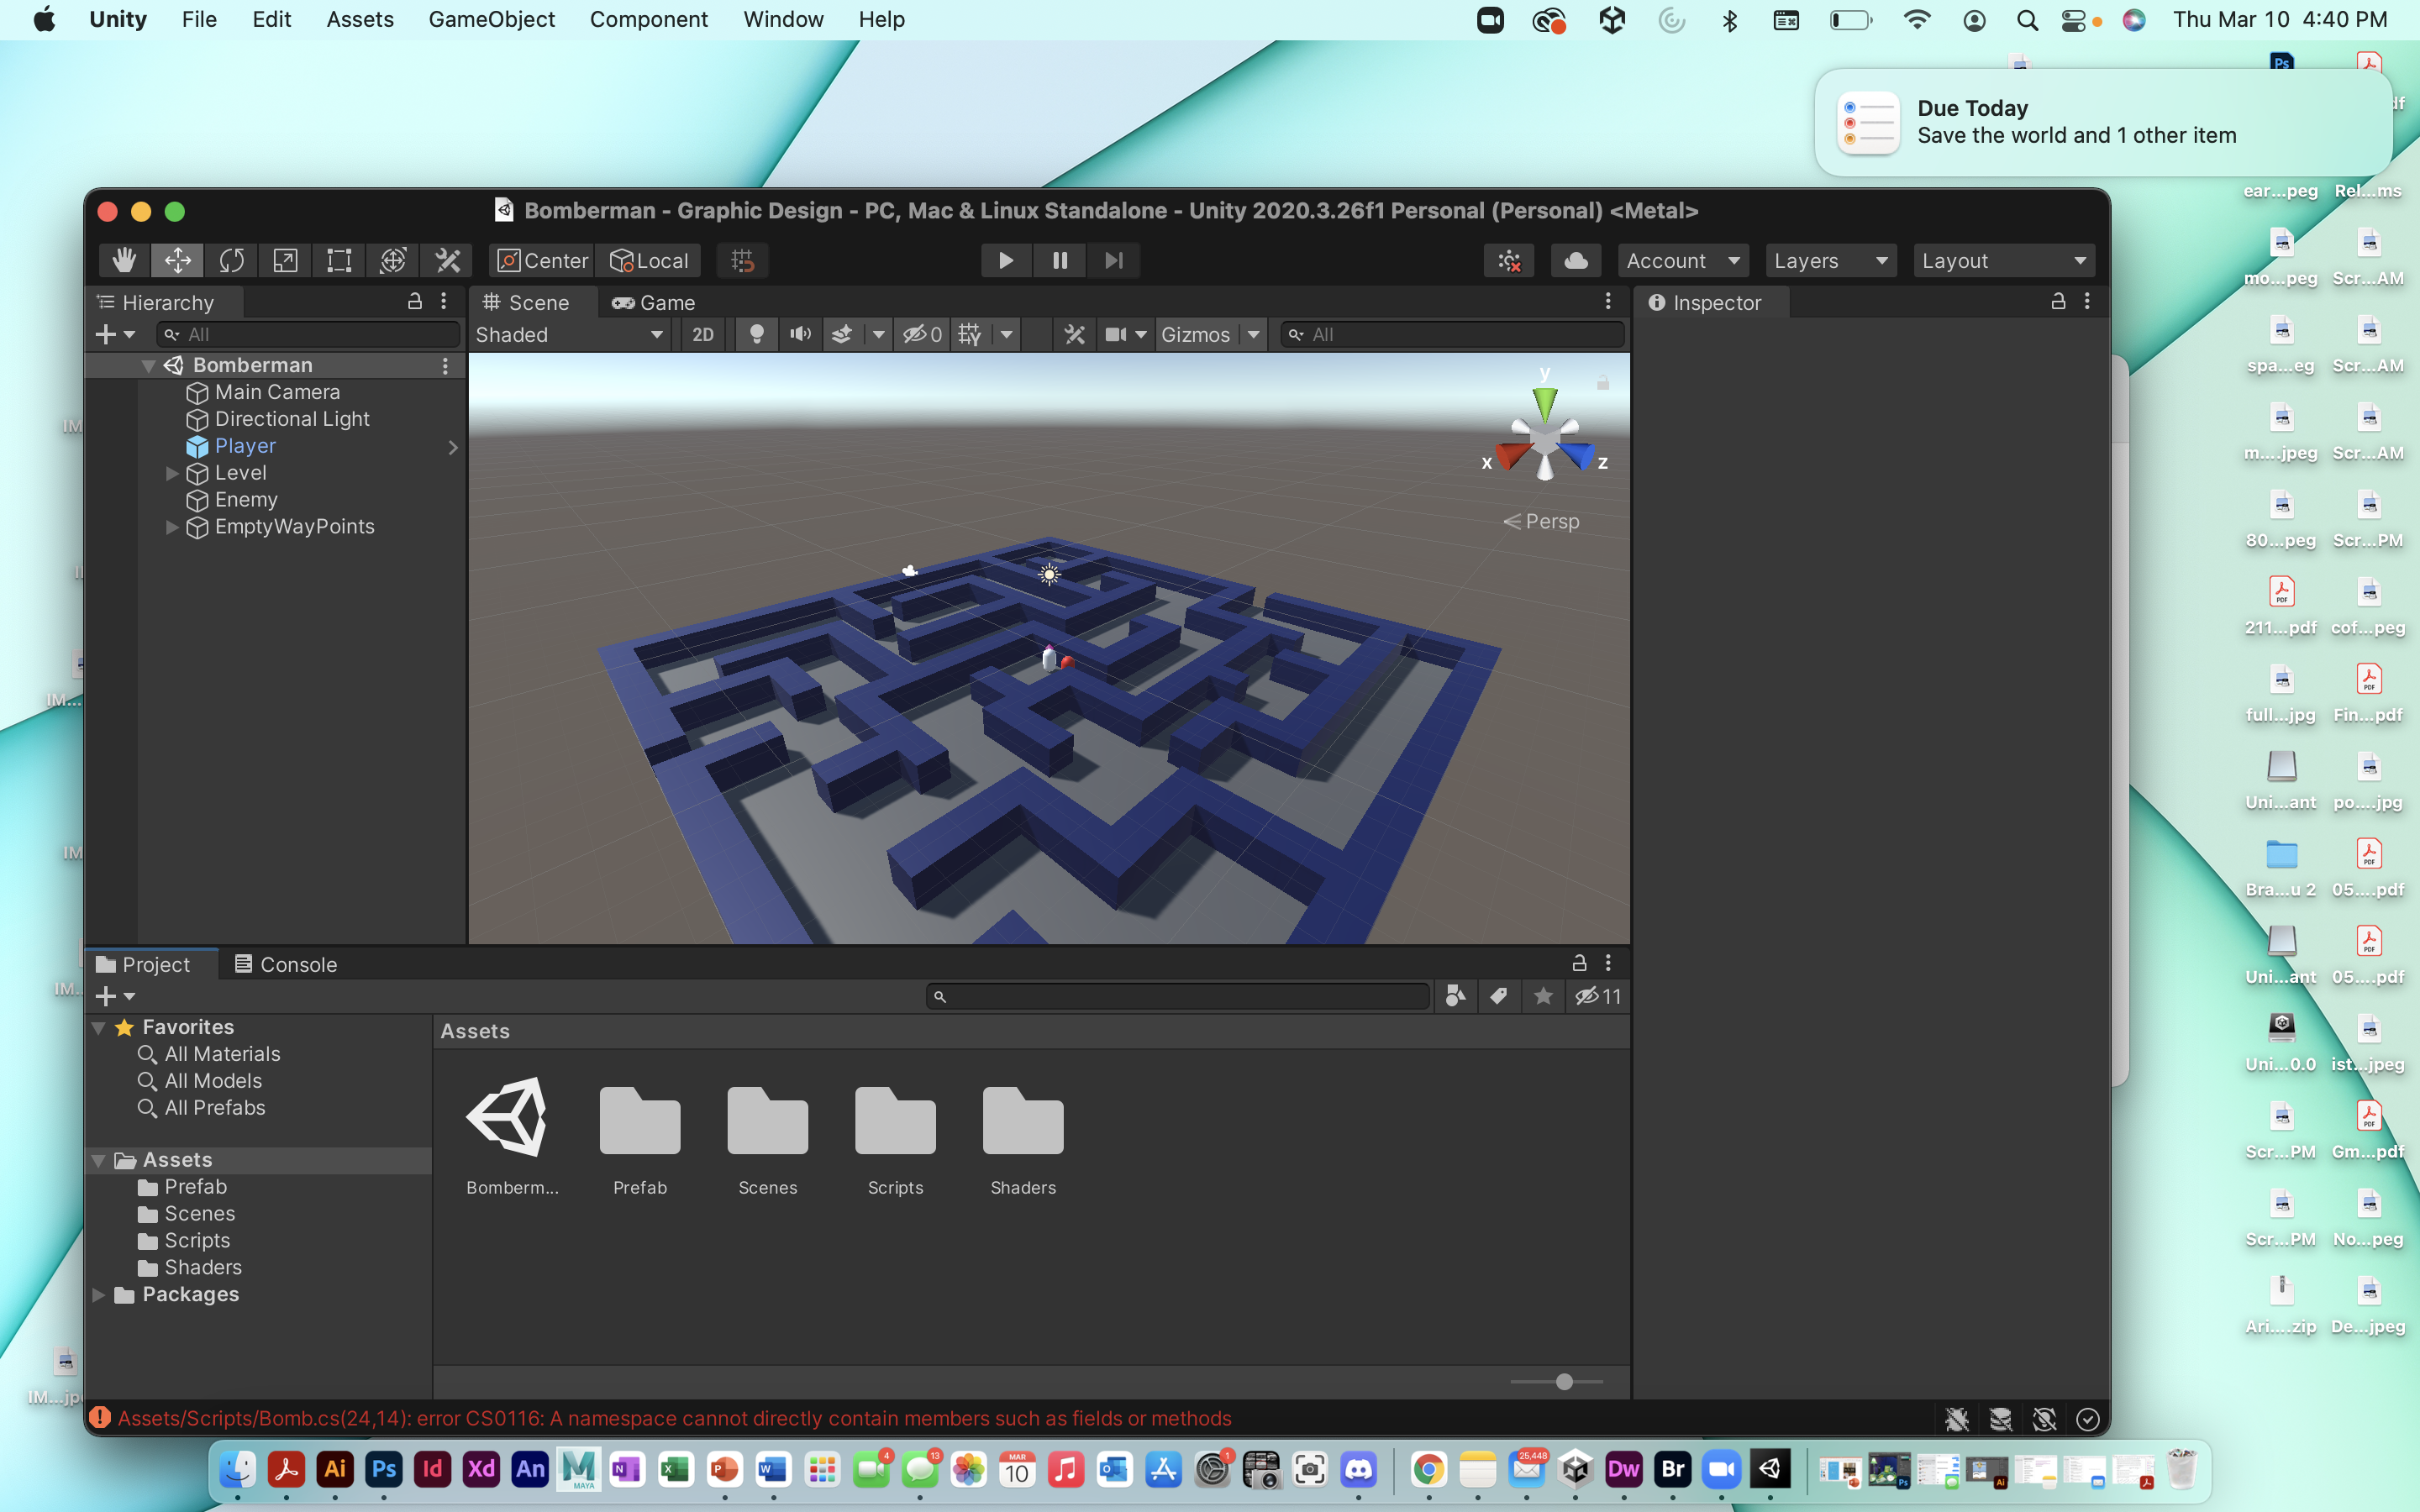The image size is (2420, 1512).
Task: Open the Window menu
Action: point(783,19)
